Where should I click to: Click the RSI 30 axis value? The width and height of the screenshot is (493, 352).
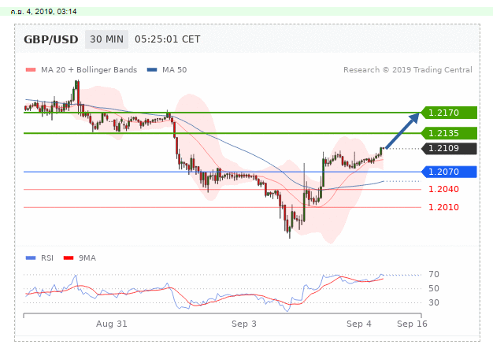click(434, 302)
